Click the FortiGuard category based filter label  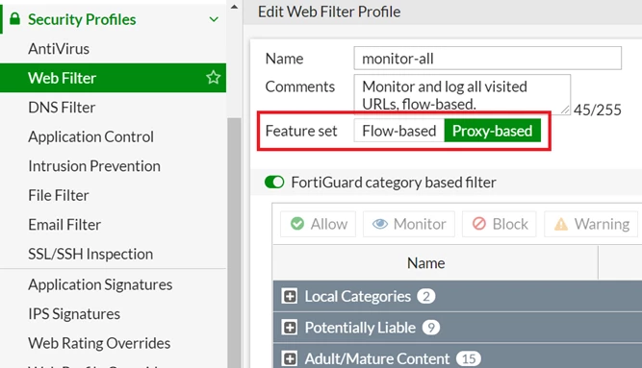(x=394, y=182)
